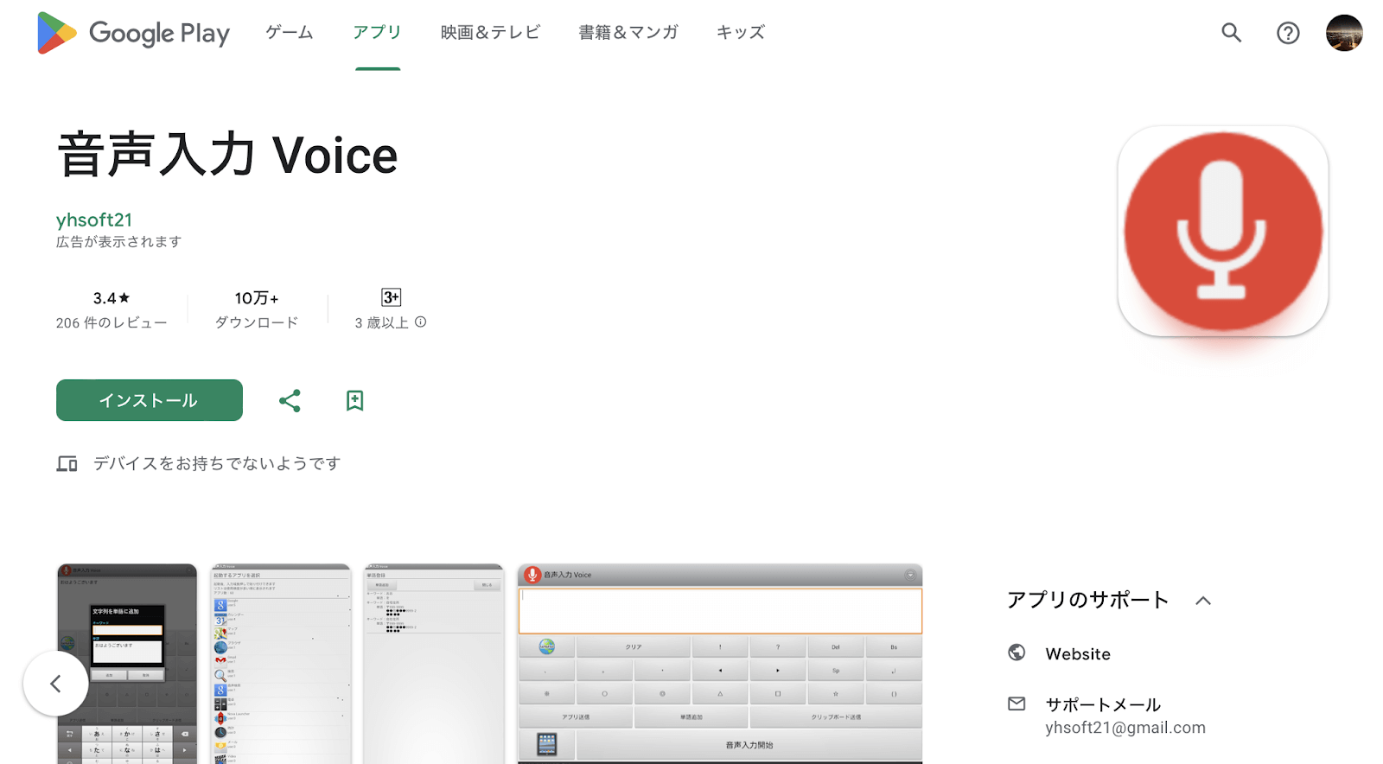Screen dimensions: 1383x764
Task: Collapse the アプリのサポート section
Action: (1203, 601)
